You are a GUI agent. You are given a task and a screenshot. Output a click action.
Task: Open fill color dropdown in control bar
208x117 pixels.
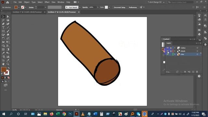(19, 7)
